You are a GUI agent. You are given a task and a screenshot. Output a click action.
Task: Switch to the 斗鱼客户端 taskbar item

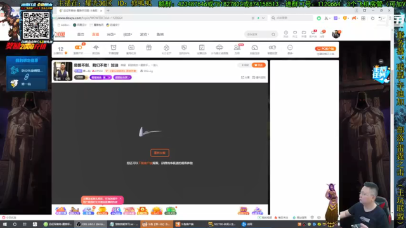point(189,224)
